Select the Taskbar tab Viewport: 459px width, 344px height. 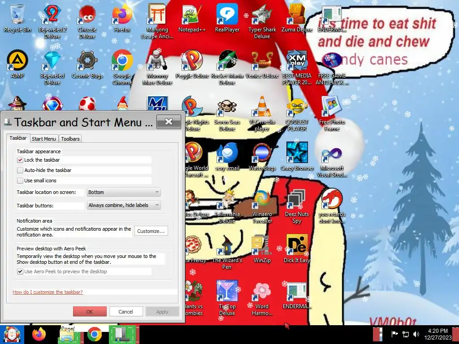[18, 138]
